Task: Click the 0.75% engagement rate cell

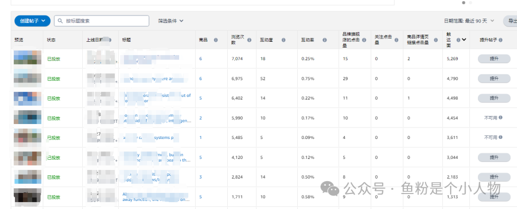Action: [x=307, y=79]
